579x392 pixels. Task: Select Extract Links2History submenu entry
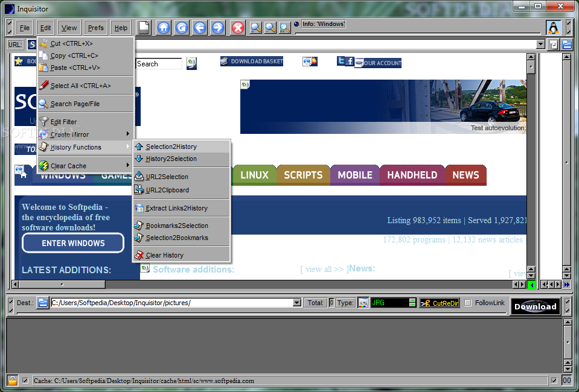pyautogui.click(x=182, y=208)
